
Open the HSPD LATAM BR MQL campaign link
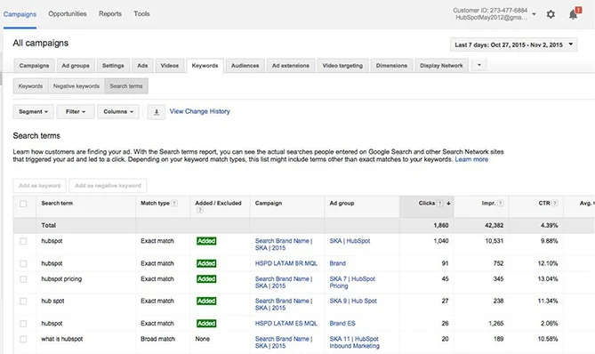(286, 263)
